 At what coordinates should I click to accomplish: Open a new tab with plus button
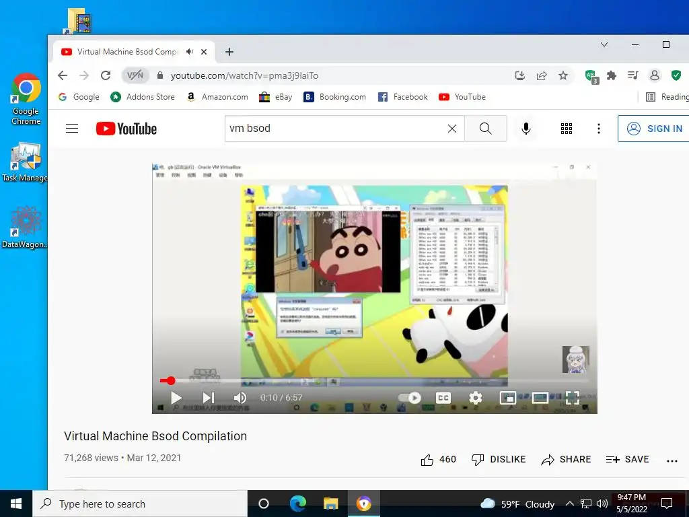pyautogui.click(x=229, y=52)
